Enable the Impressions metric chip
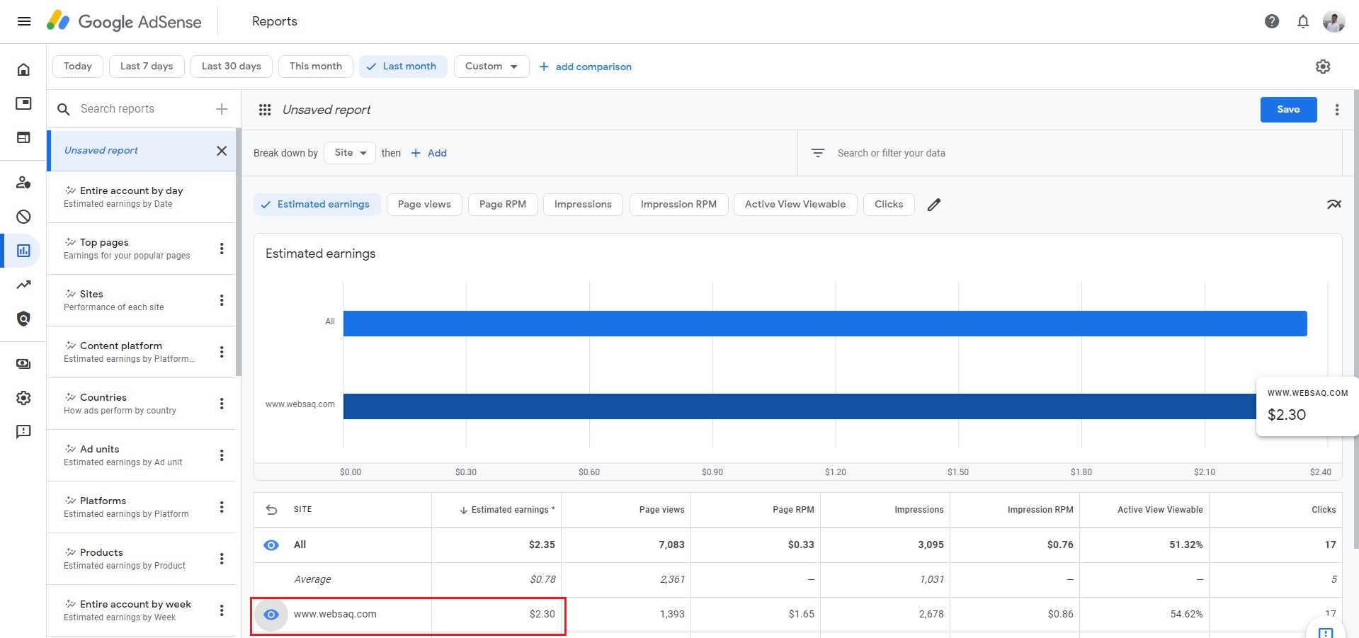This screenshot has height=638, width=1359. [x=583, y=205]
